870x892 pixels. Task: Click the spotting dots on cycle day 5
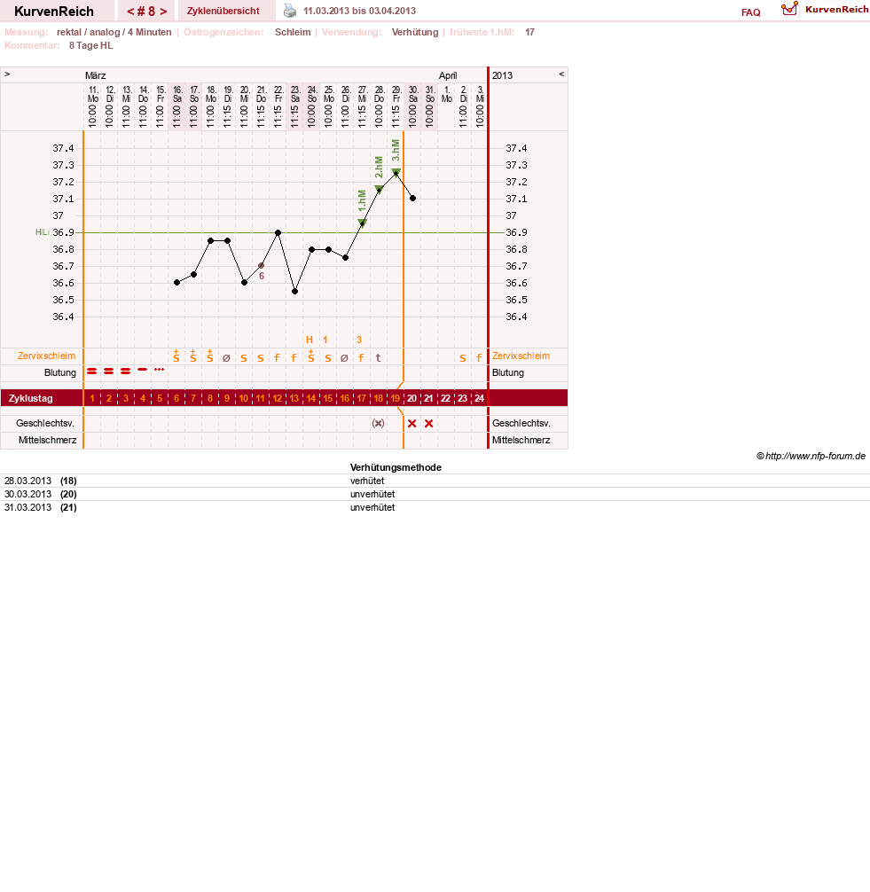tap(160, 370)
